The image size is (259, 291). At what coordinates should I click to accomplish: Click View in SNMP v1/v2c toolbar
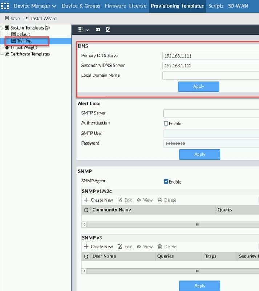[x=145, y=200]
